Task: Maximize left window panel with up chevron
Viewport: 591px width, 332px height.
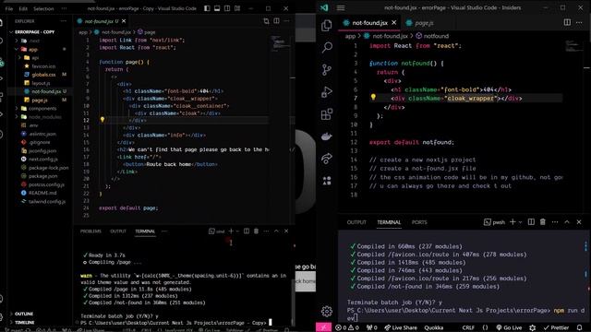Action: click(276, 231)
